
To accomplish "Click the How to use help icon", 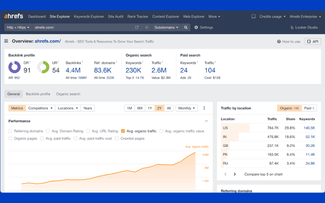I will [279, 41].
